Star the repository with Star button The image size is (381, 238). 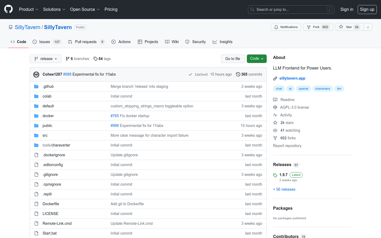(x=350, y=27)
